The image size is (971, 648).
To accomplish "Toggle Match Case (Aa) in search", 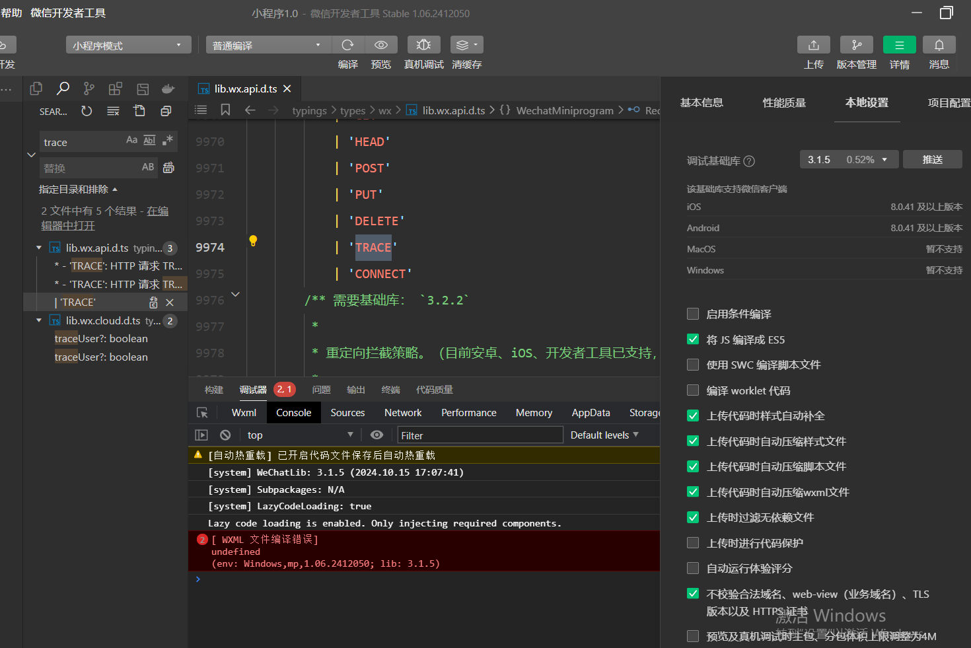I will click(131, 140).
